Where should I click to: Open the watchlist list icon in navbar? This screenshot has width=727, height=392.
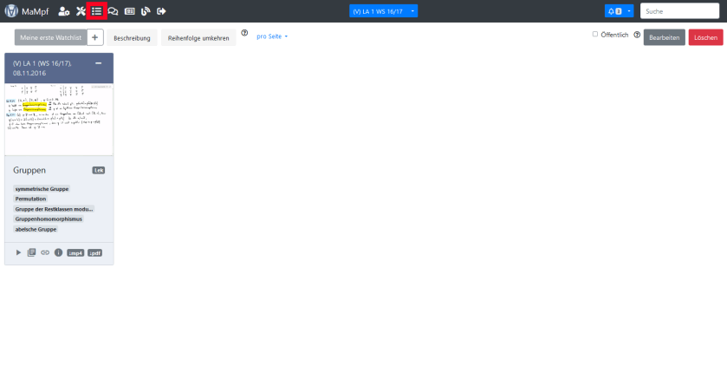[x=96, y=11]
